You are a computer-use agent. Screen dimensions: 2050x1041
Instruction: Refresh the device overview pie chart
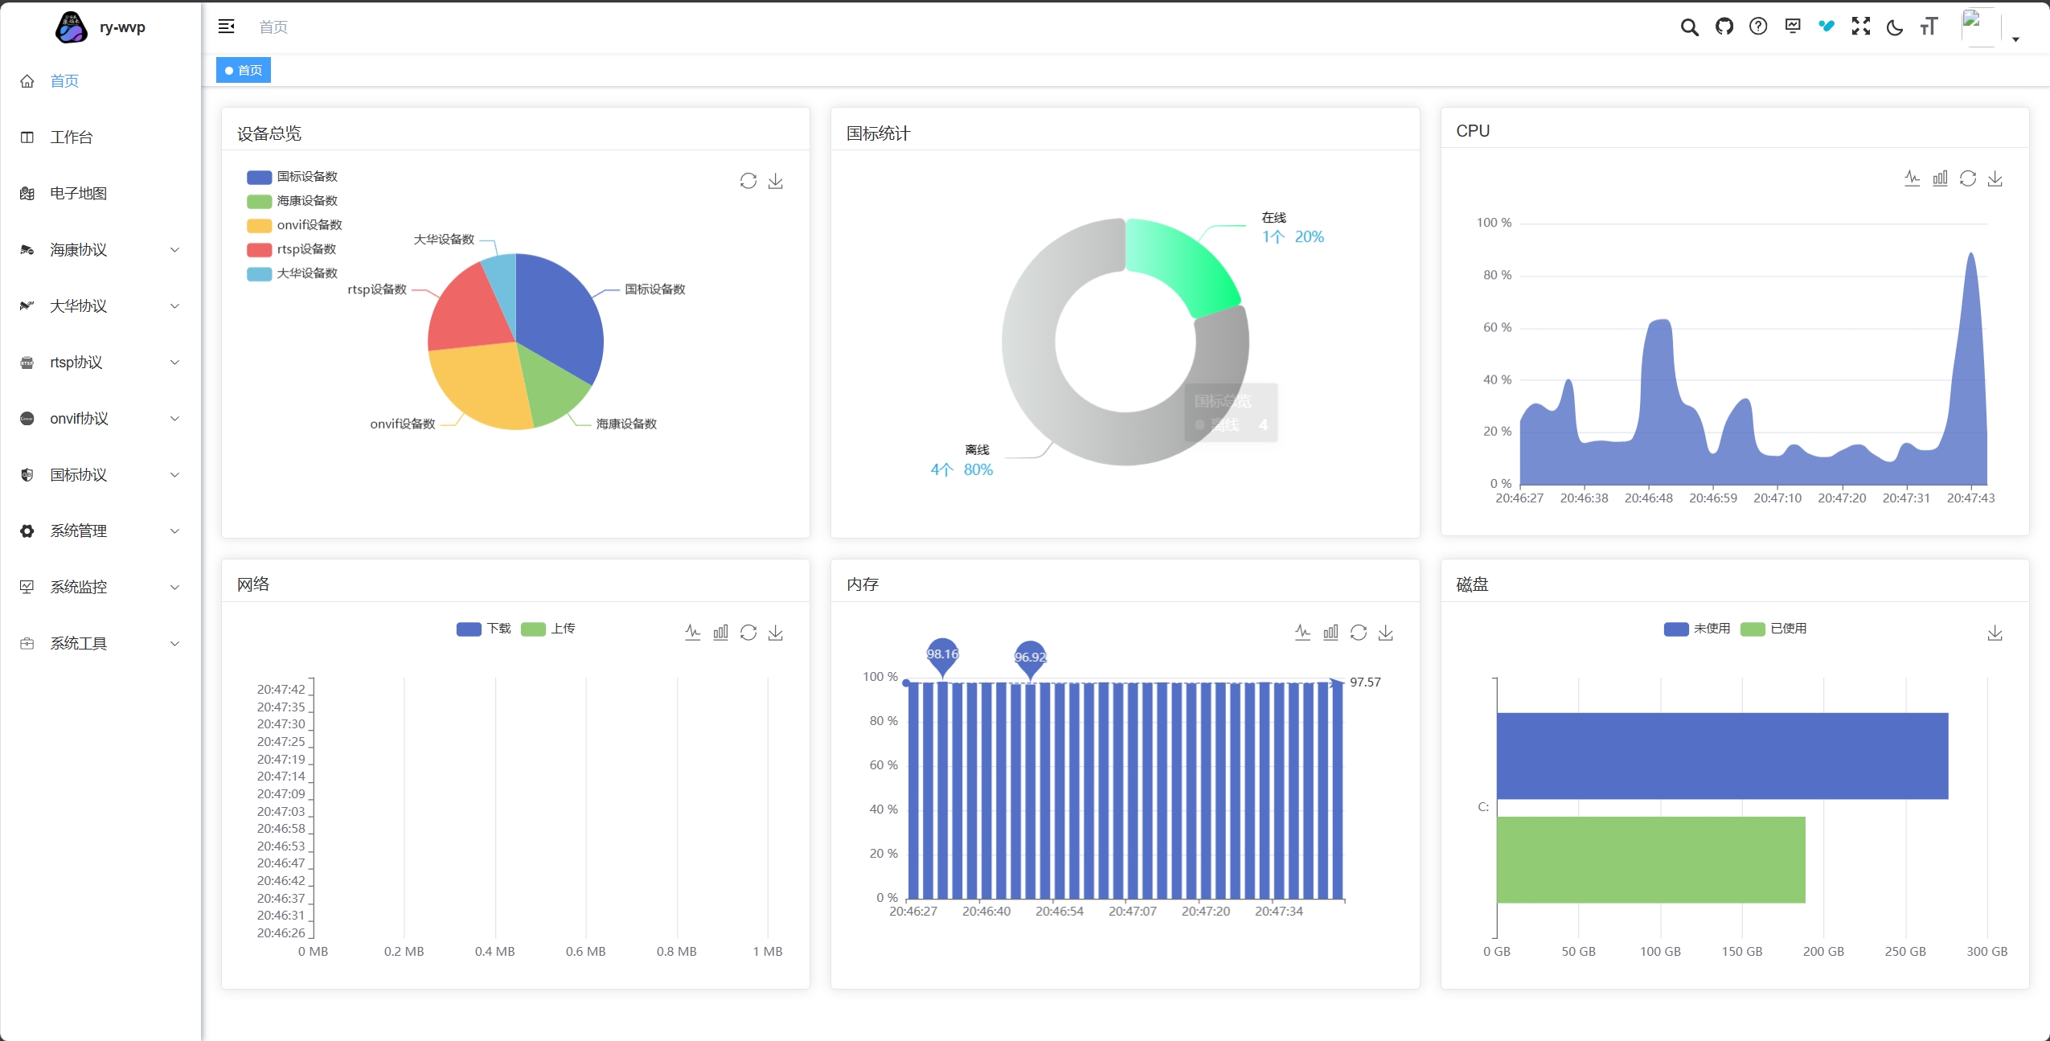click(x=748, y=181)
